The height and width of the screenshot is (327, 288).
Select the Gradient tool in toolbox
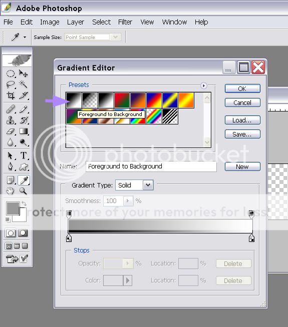pos(23,131)
